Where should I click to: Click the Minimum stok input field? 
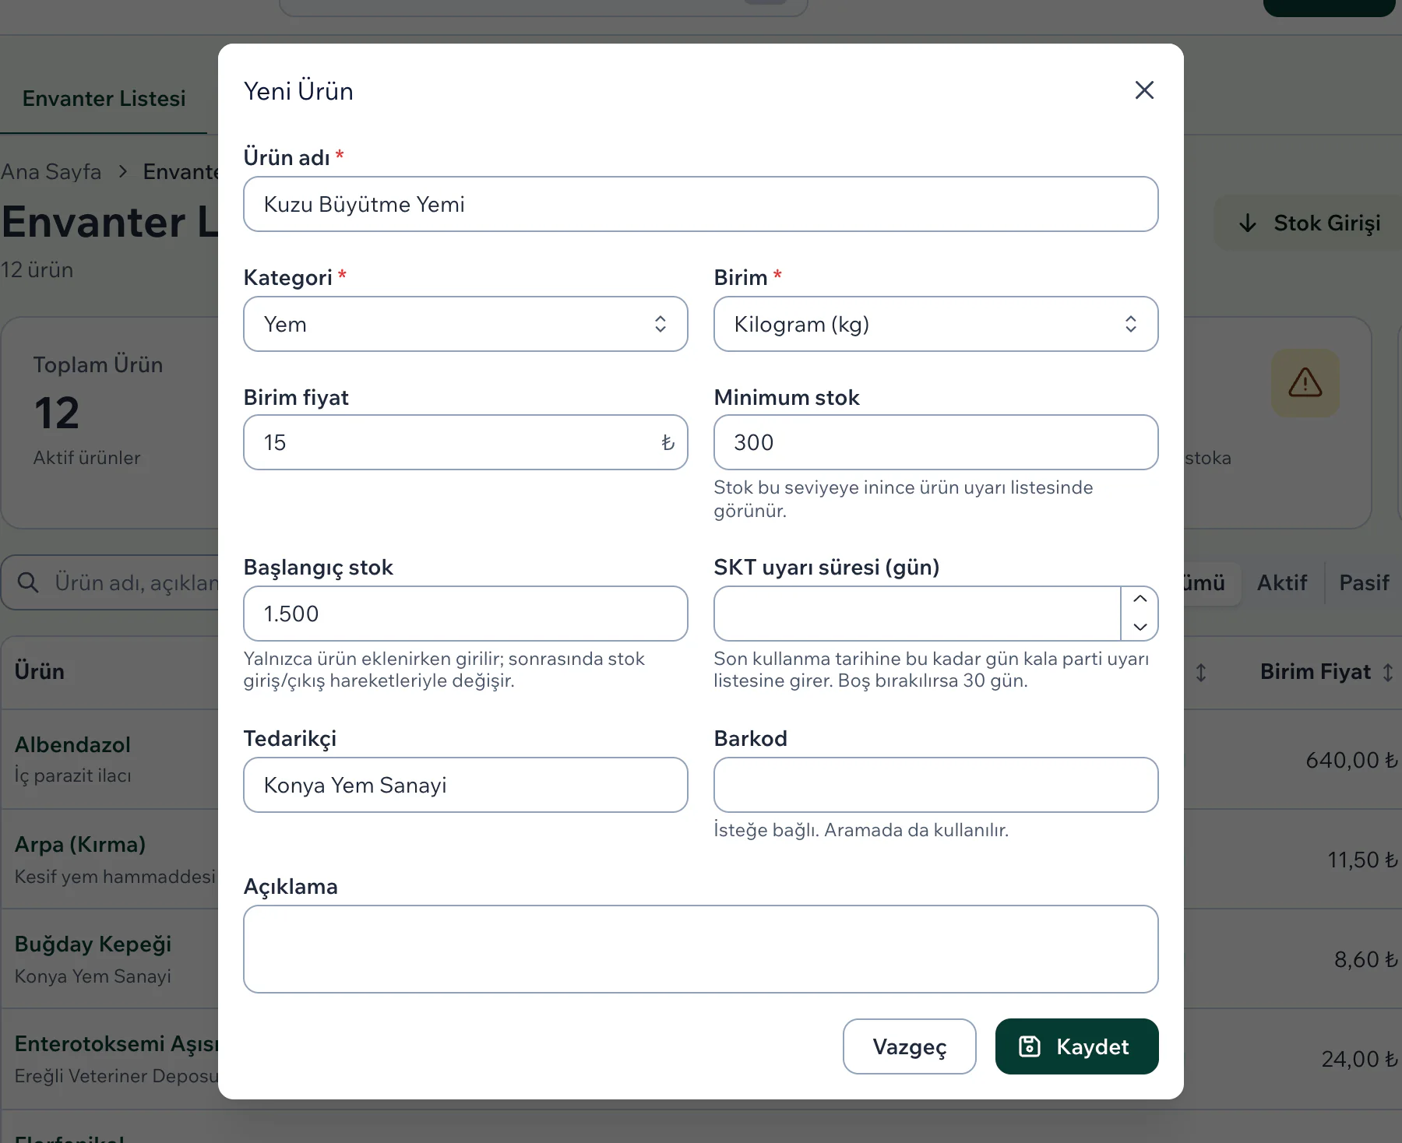point(936,442)
